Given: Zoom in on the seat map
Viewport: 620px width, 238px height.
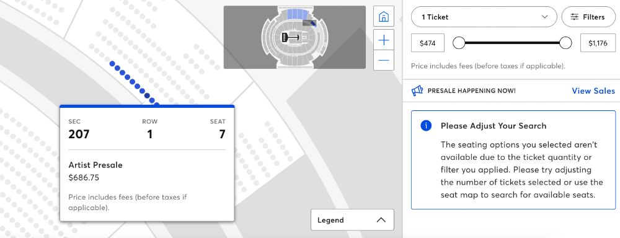Looking at the screenshot, I should tap(384, 40).
